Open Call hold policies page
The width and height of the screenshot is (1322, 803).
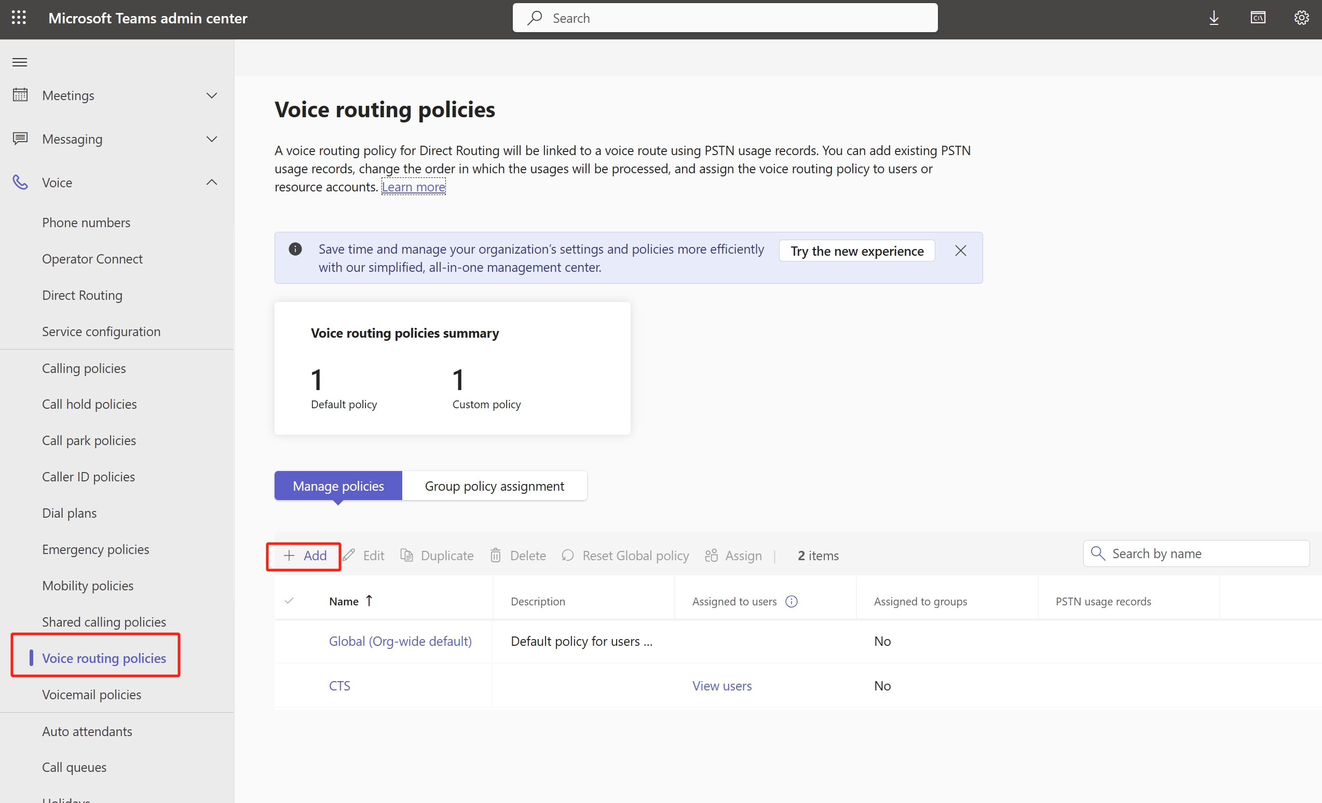(x=89, y=404)
